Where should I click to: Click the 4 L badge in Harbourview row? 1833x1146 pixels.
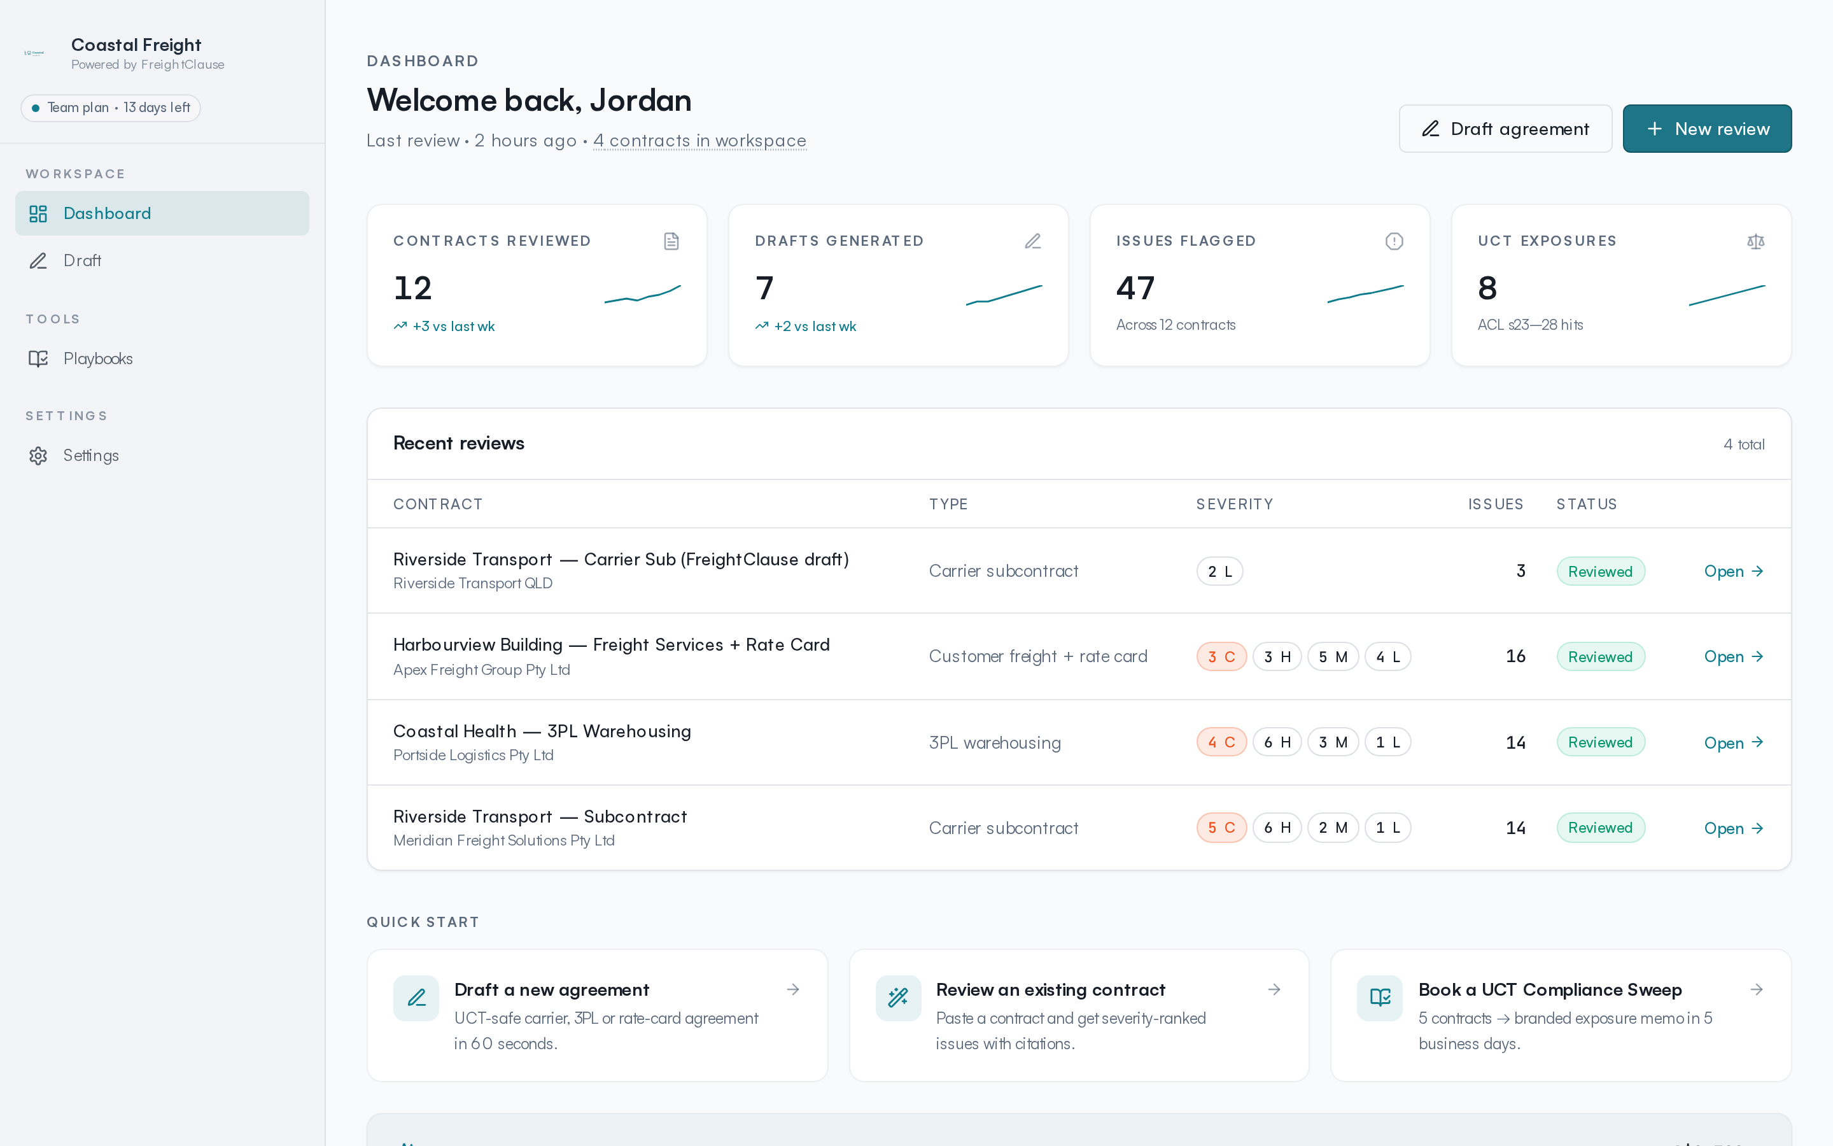pos(1387,656)
